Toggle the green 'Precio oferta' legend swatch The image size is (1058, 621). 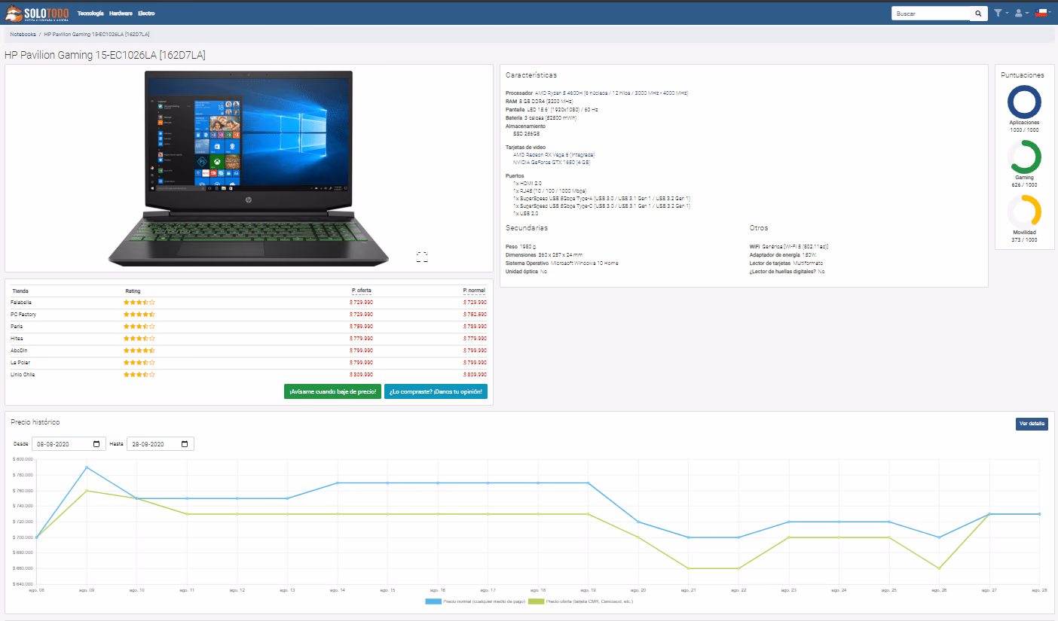[x=537, y=602]
